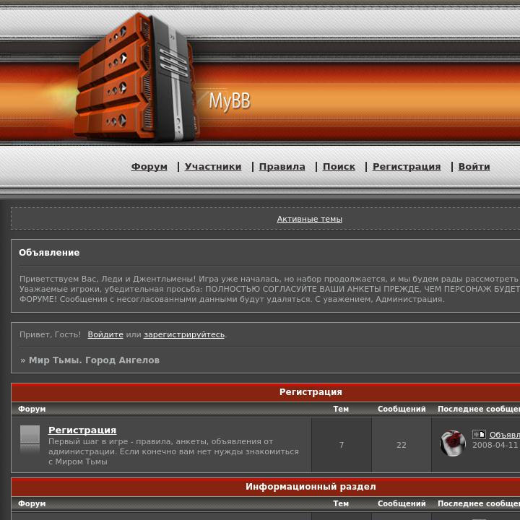Click the go-to-last-post icon in the Регистрация row
This screenshot has width=520, height=520.
point(479,434)
